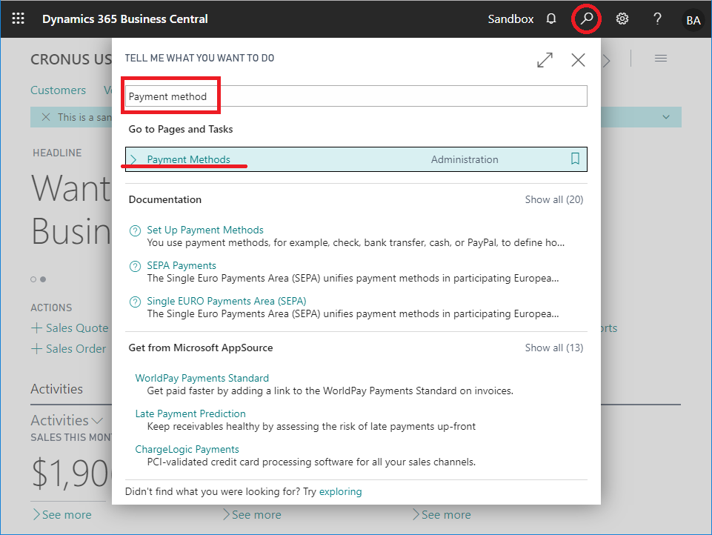The image size is (712, 535).
Task: Open Set Up Payment Methods documentation
Action: click(205, 230)
